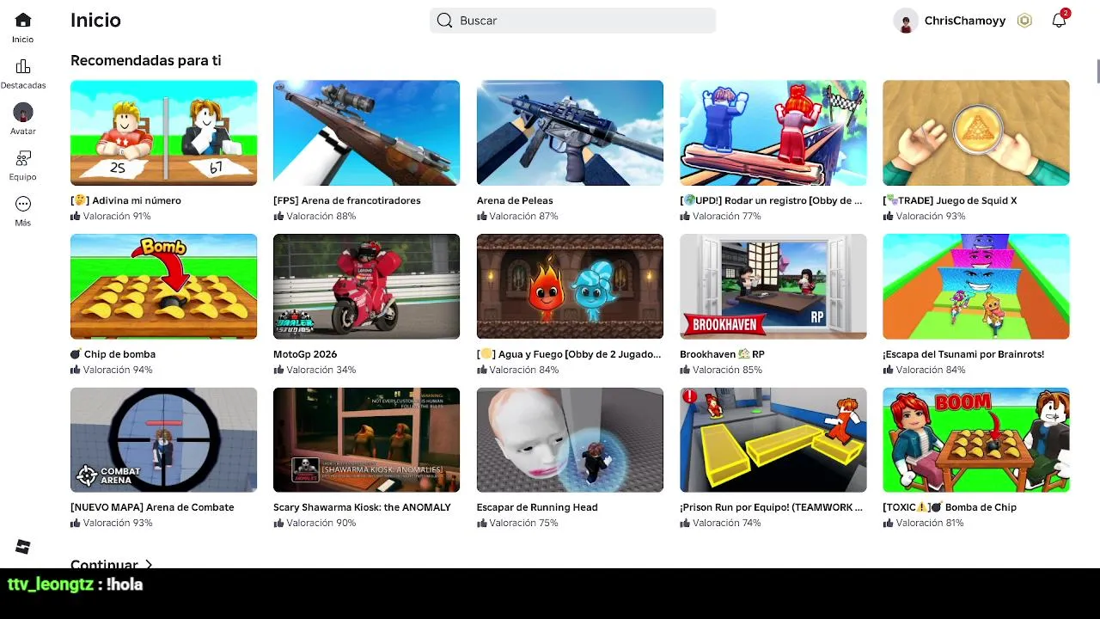Open the Destacadas charts icon

(23, 66)
